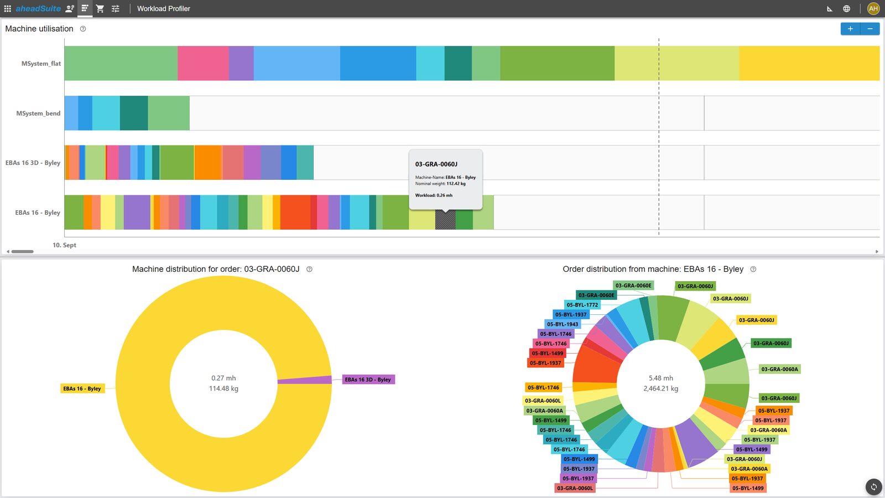Select the MSystem_flat row label

pos(41,64)
